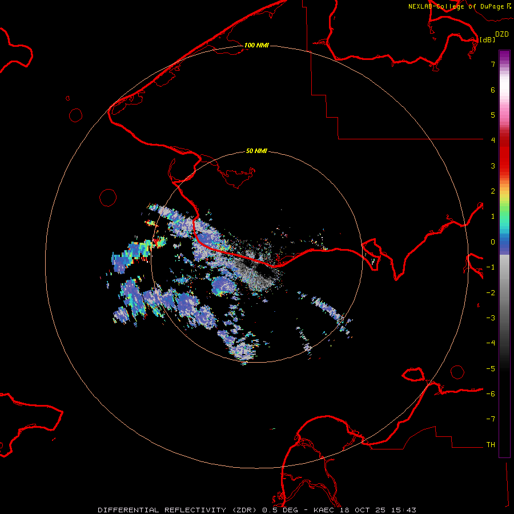Viewport: 514px width, 514px height.
Task: Click the red segment of the color bar
Action: pos(504,154)
